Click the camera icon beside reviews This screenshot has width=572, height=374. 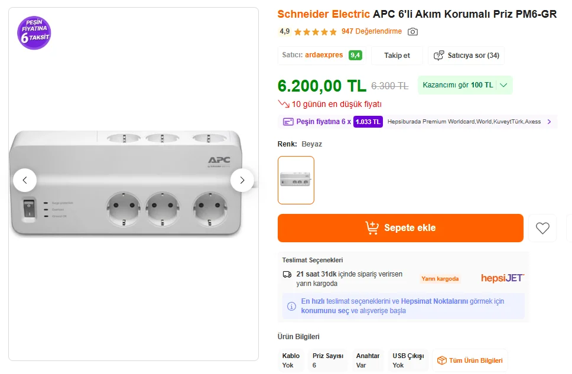[412, 31]
